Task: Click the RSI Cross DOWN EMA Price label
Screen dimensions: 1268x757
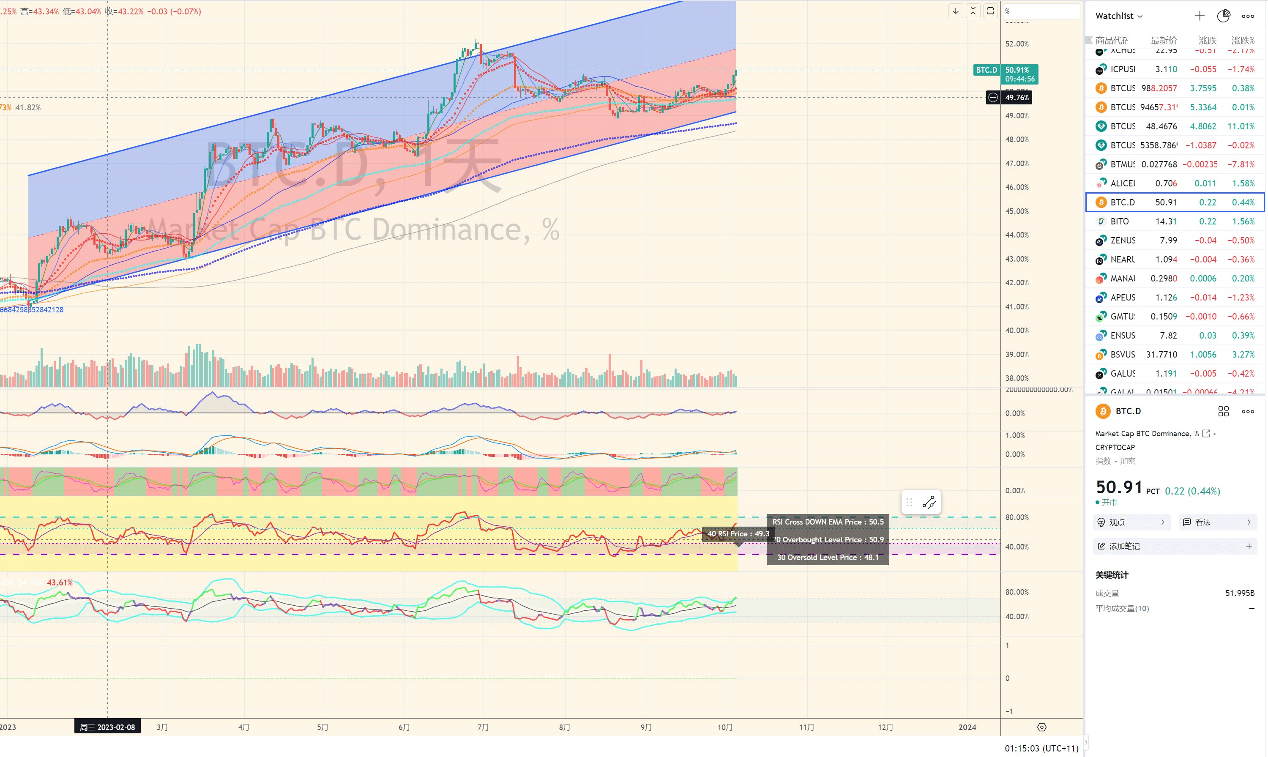Action: pos(827,522)
